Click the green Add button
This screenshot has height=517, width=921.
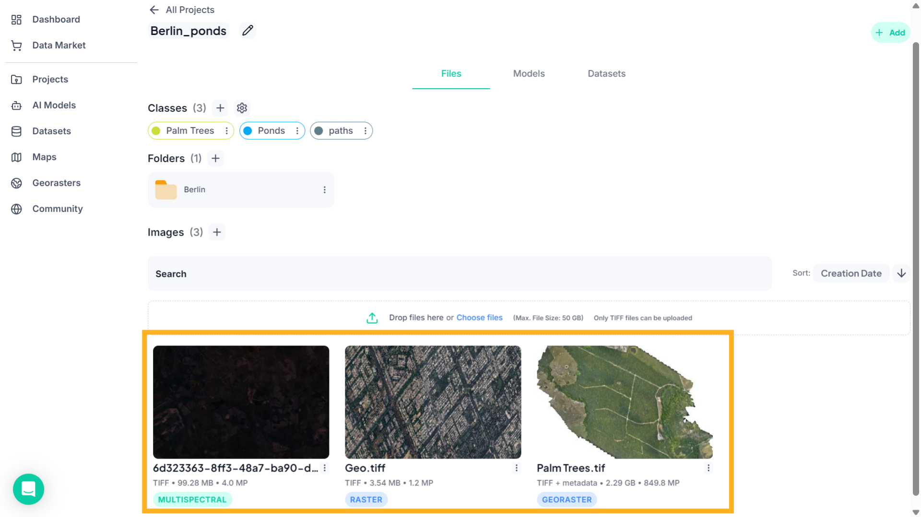click(x=890, y=33)
